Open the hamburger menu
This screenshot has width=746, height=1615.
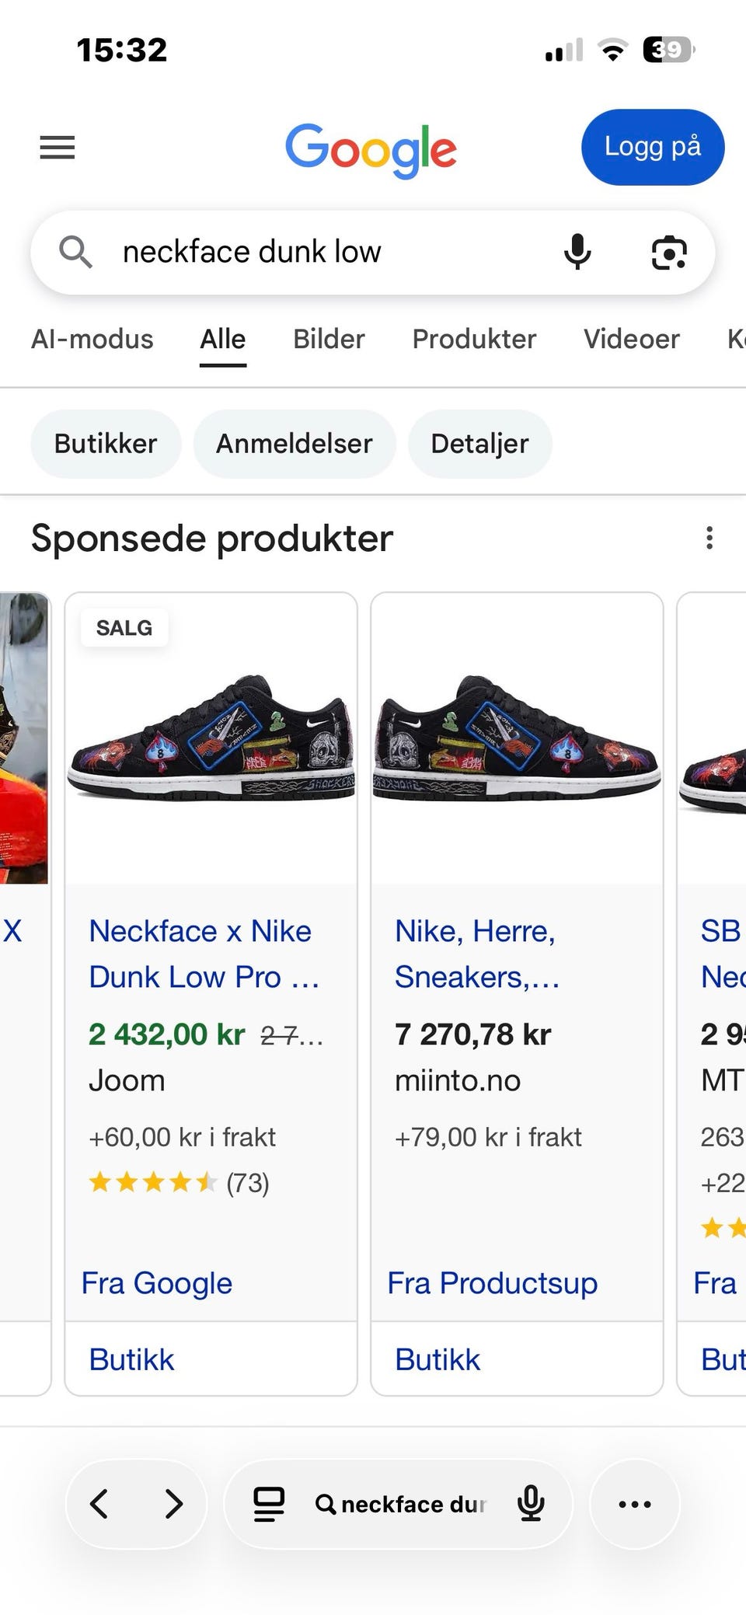(58, 147)
